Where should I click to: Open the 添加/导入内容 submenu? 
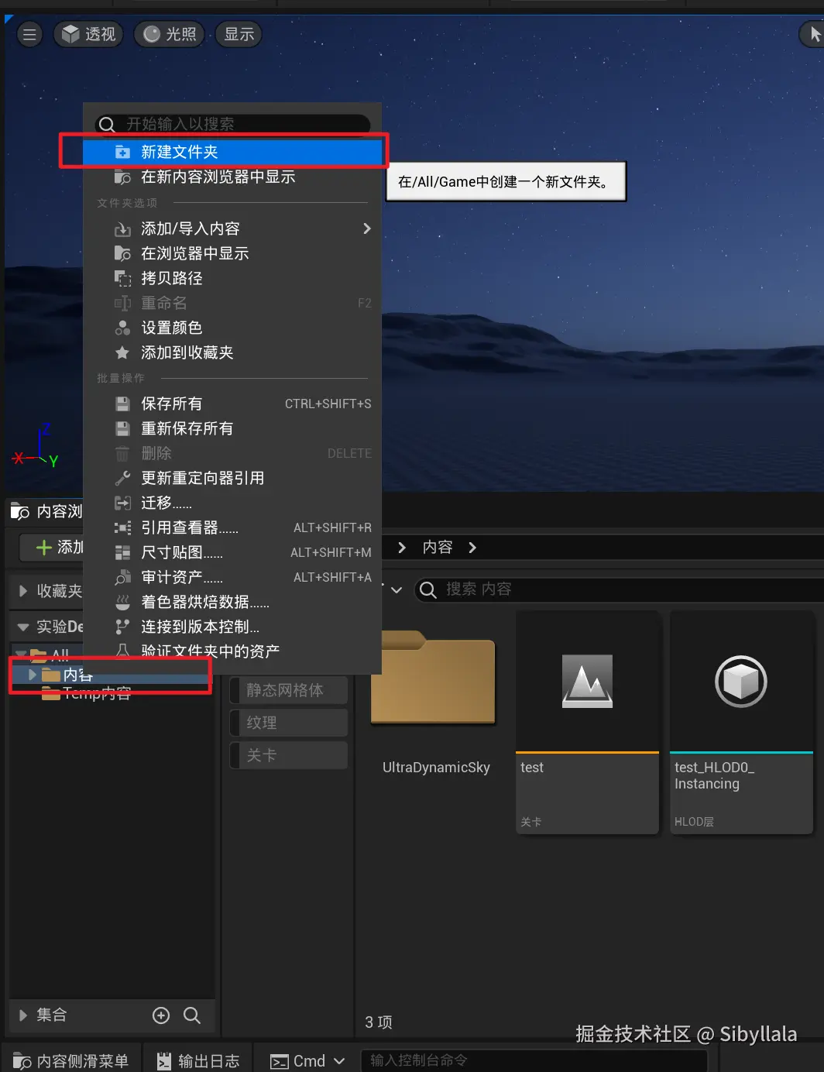tap(232, 228)
